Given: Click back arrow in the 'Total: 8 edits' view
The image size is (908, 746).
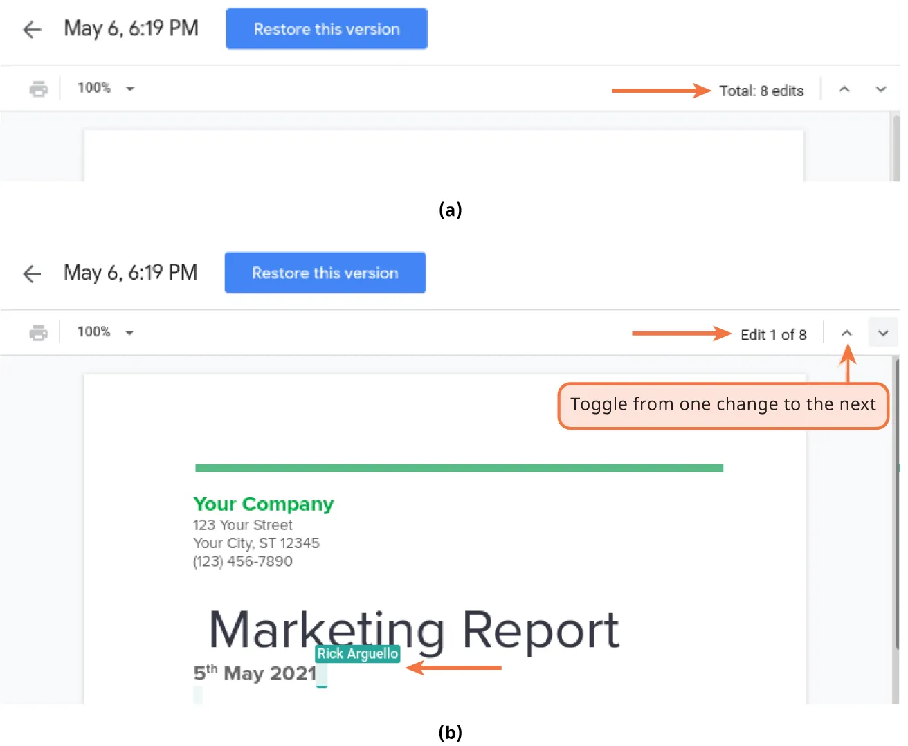Looking at the screenshot, I should (x=32, y=30).
